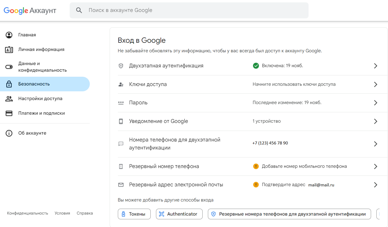Click the search magnifier icon
The width and height of the screenshot is (388, 227).
pyautogui.click(x=79, y=10)
